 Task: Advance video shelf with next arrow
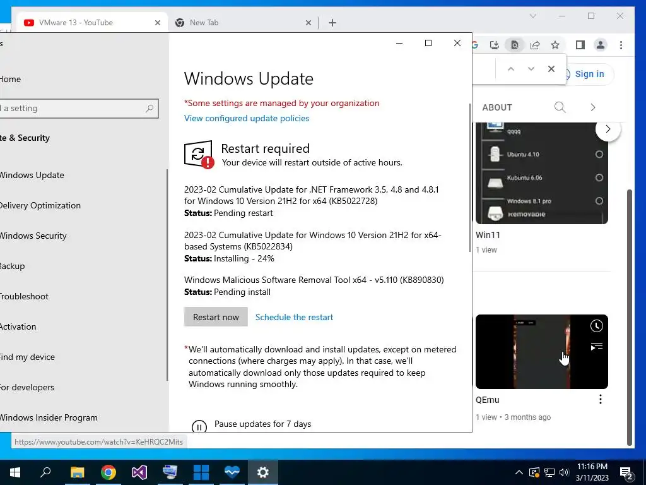608,129
